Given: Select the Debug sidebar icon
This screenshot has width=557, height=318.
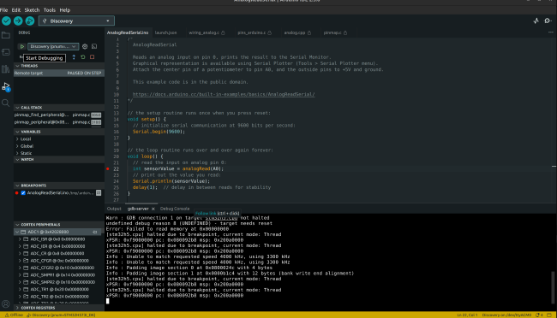Looking at the screenshot, I should [6, 86].
